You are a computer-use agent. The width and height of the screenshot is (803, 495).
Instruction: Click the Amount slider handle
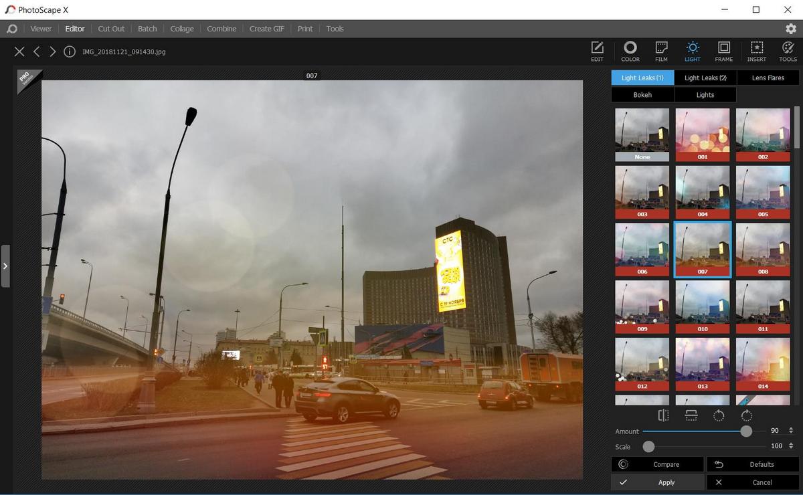[x=746, y=431]
